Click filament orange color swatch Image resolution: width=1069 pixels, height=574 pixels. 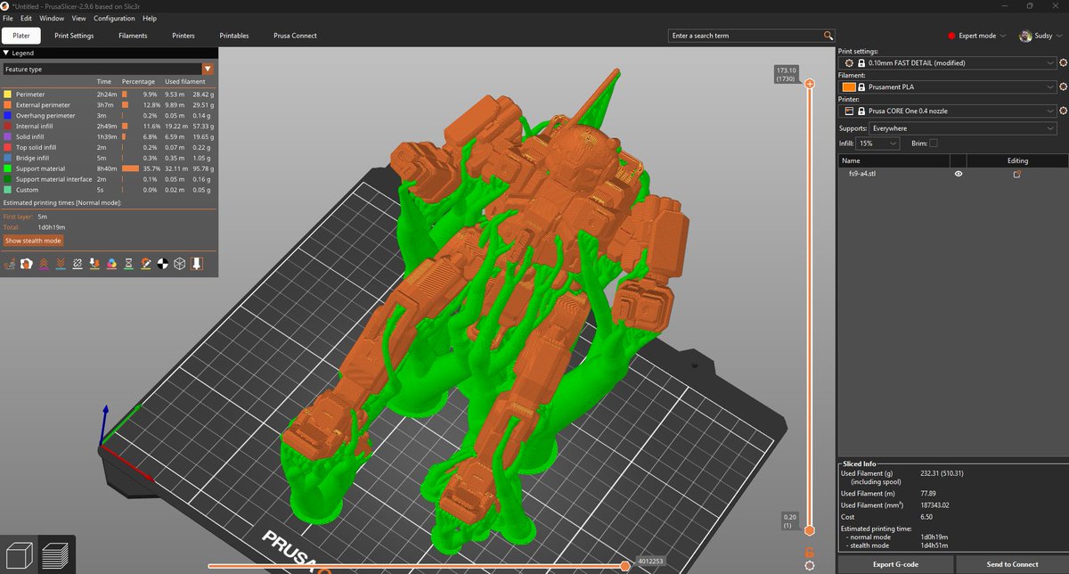[x=849, y=87]
